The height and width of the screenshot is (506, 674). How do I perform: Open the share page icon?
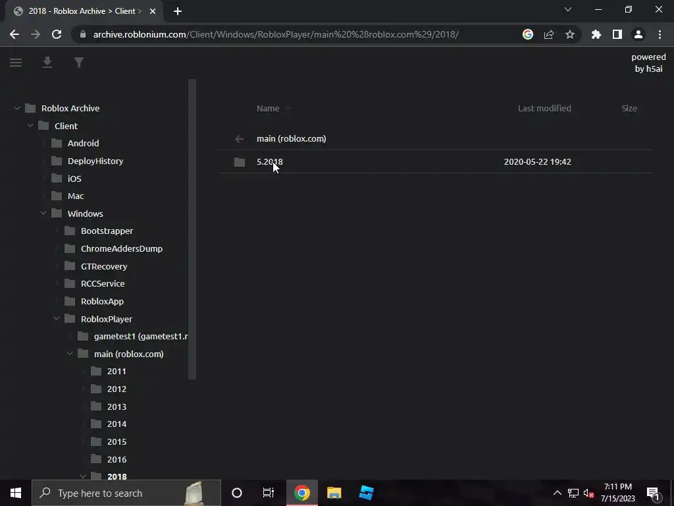click(549, 34)
